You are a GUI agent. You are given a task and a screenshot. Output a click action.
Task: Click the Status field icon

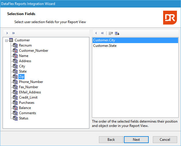pos(15,118)
